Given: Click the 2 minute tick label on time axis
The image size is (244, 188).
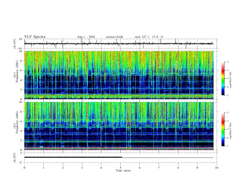Looking at the screenshot, I should point(63,168).
